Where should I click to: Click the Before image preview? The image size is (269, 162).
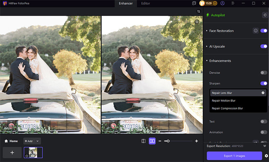click(50, 75)
